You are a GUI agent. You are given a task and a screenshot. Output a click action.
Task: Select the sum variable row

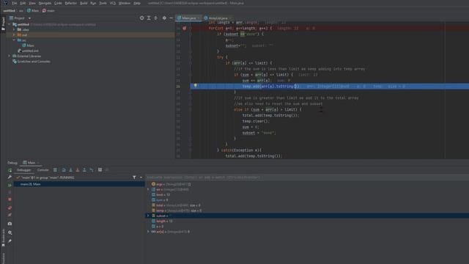coord(307,200)
